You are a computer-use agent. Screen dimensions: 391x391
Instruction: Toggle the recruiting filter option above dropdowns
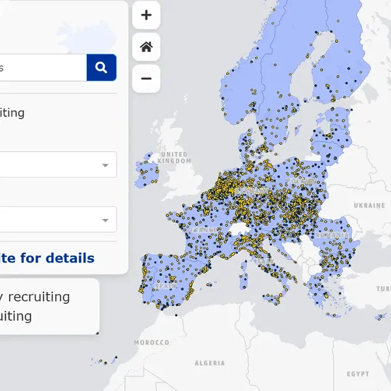click(x=12, y=113)
